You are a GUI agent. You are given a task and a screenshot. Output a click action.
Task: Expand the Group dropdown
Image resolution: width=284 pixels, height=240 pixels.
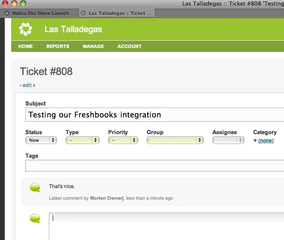(175, 140)
